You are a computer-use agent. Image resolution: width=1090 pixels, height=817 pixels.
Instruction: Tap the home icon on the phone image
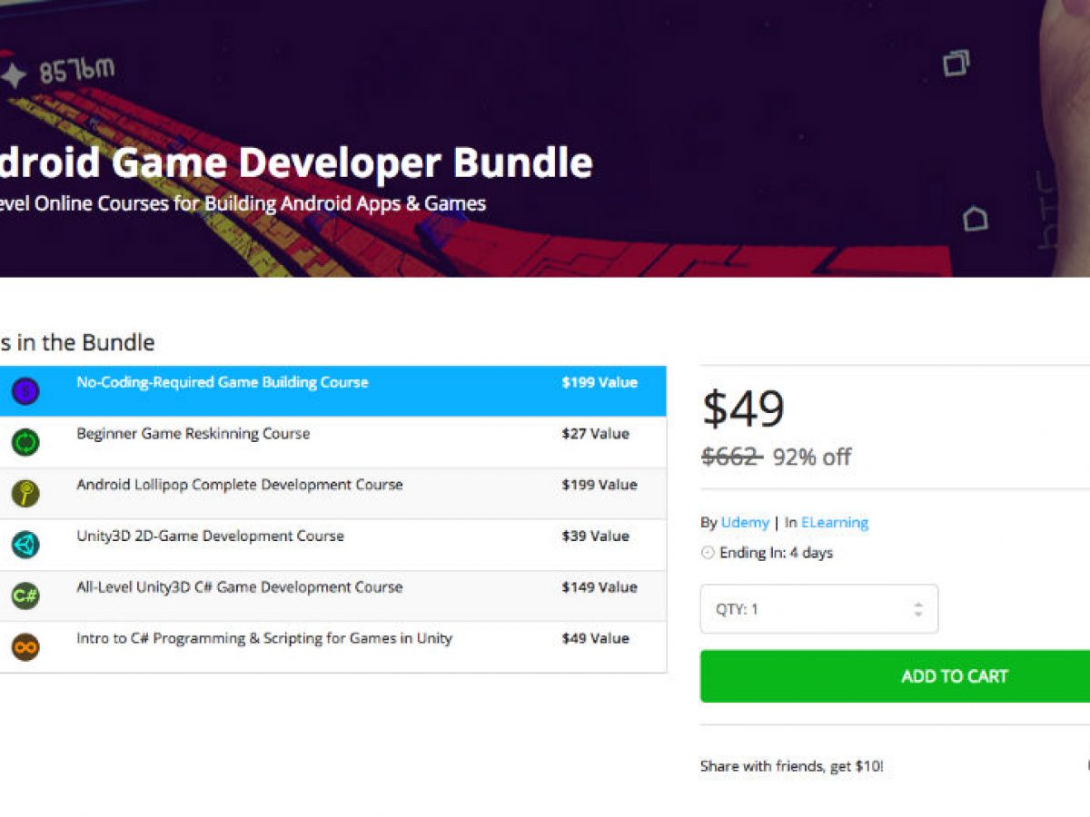point(975,219)
